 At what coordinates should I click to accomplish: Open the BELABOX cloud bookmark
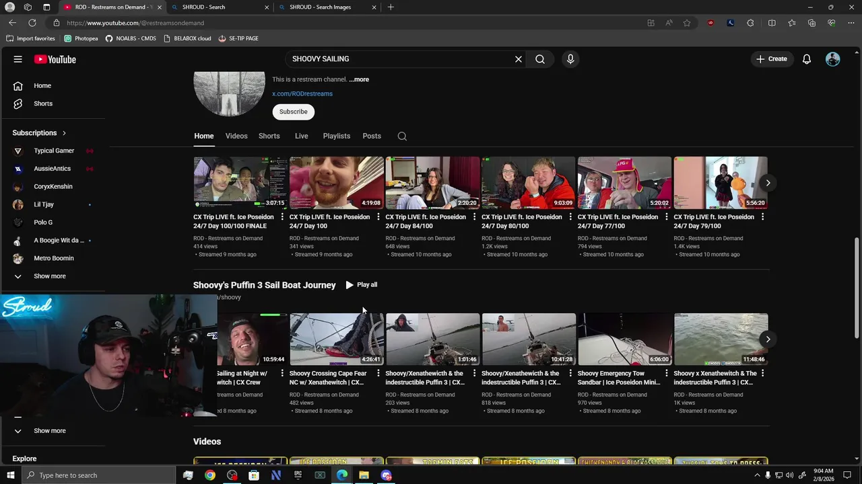pyautogui.click(x=187, y=38)
